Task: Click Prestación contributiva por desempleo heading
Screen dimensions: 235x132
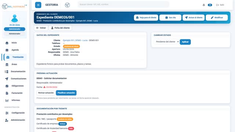Action: click(x=54, y=114)
